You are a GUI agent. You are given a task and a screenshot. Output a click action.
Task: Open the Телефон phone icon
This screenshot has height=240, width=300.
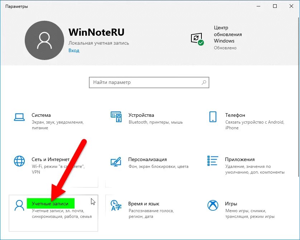click(x=213, y=117)
